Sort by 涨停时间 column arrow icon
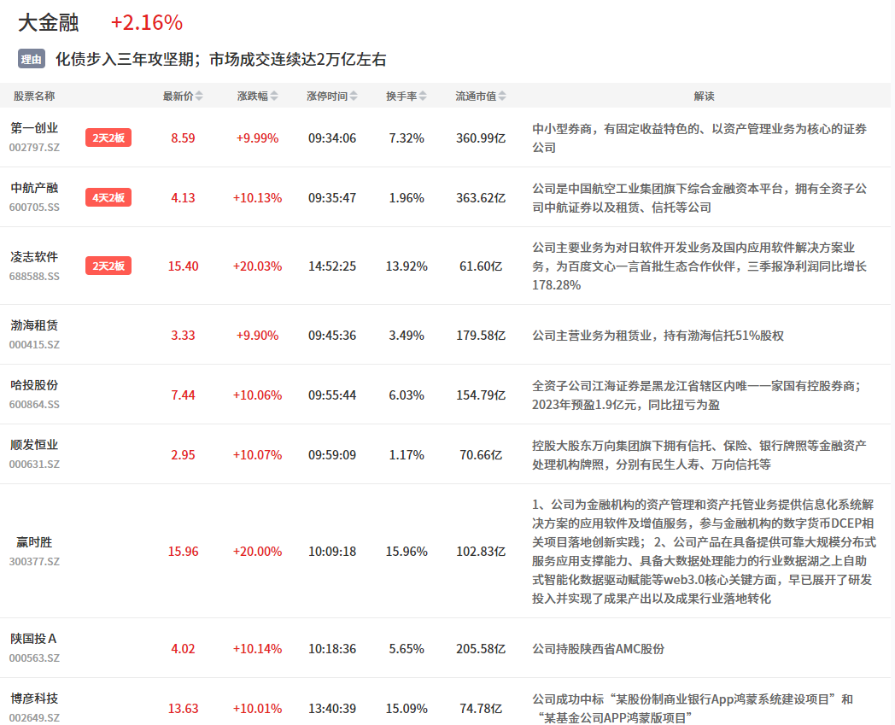The image size is (895, 725). 354,96
